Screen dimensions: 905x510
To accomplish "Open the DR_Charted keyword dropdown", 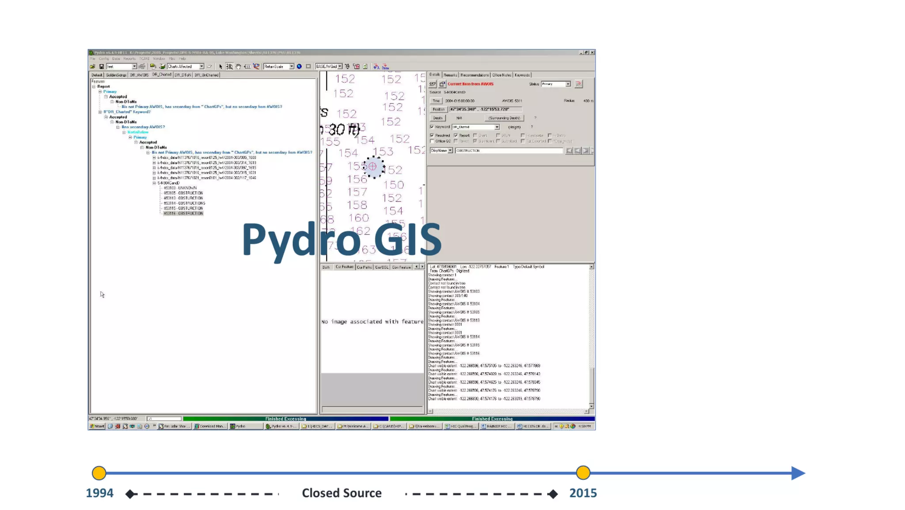I will click(x=497, y=127).
